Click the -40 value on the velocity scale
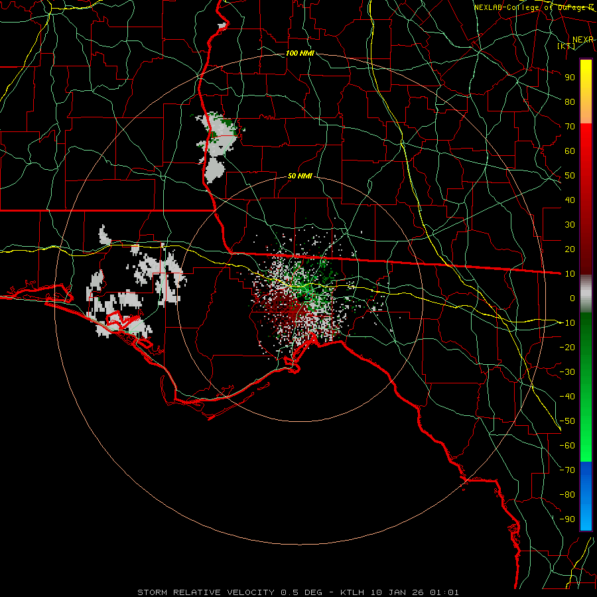This screenshot has width=597, height=597. (x=567, y=397)
